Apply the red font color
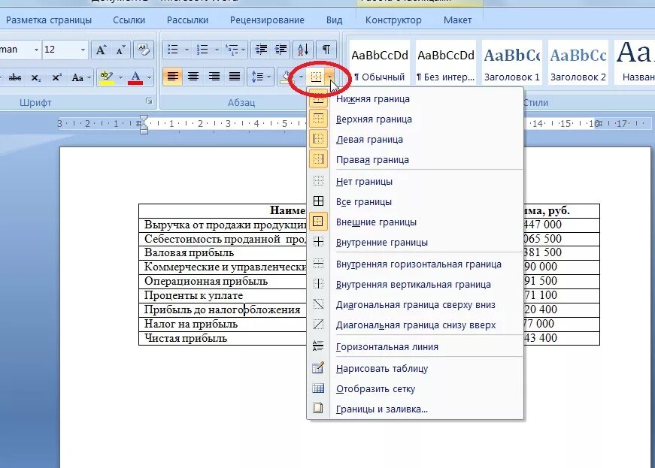655x468 pixels. (135, 77)
